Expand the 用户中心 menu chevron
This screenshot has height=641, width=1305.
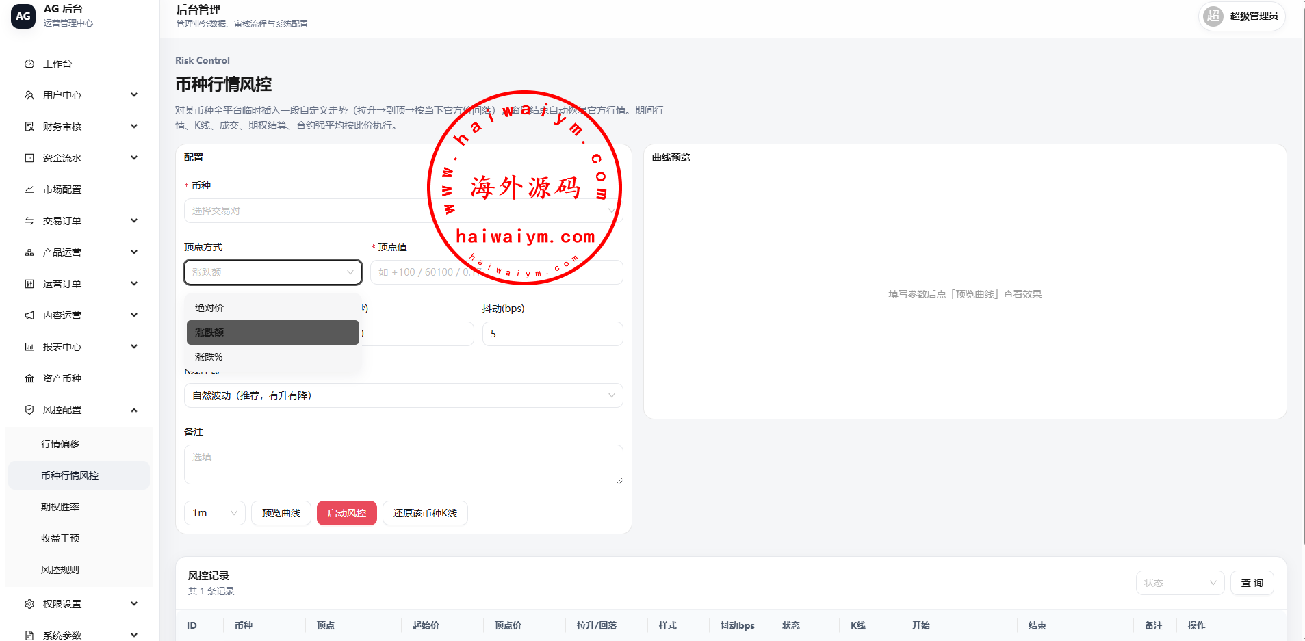pyautogui.click(x=134, y=95)
